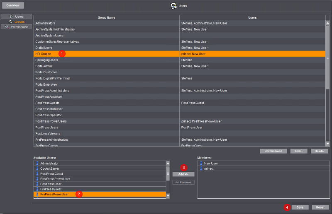Click the Users icon in the header
The width and height of the screenshot is (332, 214).
[174, 6]
